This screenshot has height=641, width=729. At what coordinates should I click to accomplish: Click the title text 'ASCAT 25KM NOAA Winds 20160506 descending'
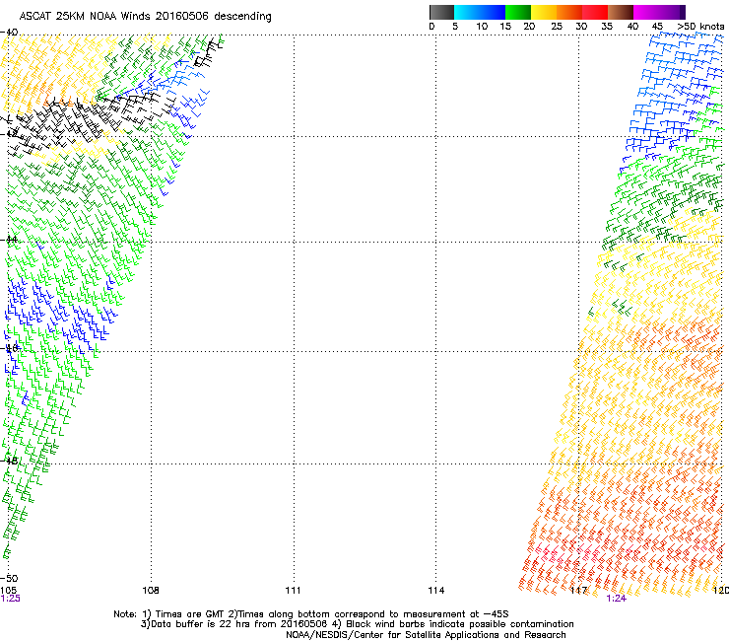click(145, 17)
